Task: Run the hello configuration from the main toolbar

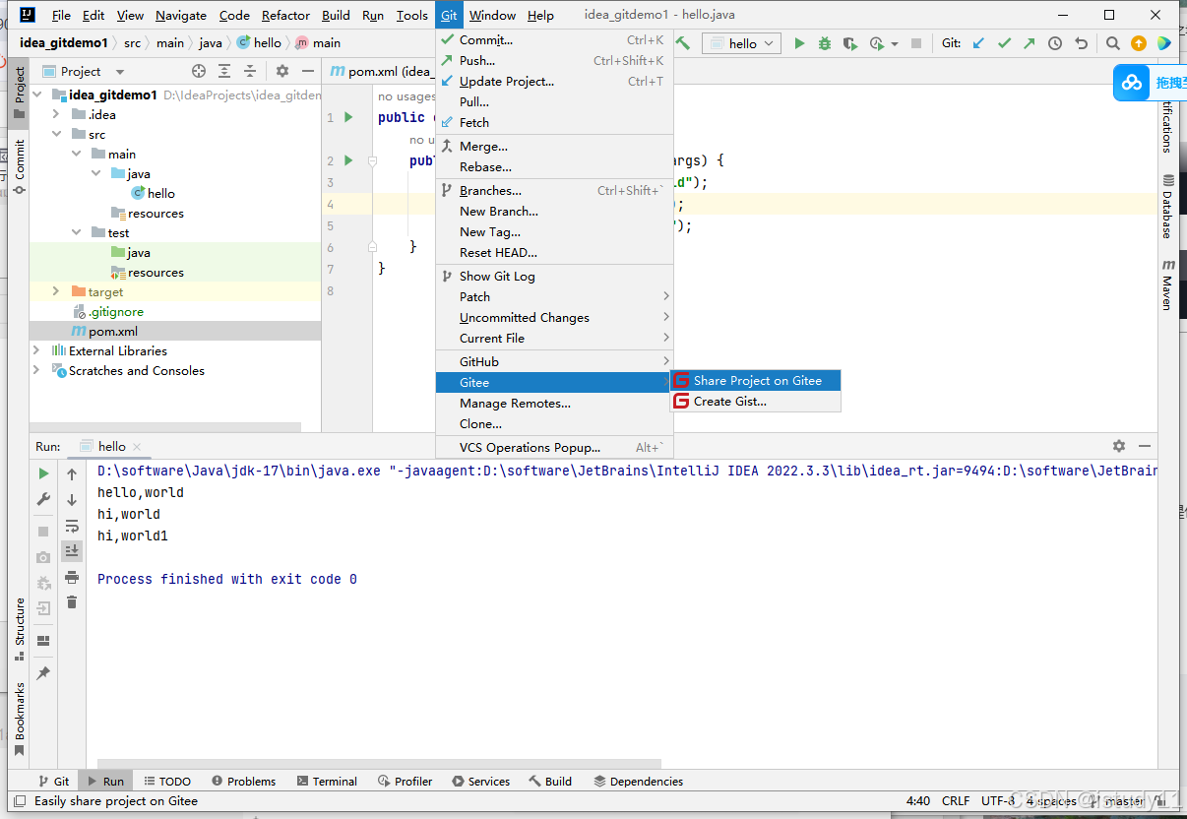Action: tap(799, 43)
